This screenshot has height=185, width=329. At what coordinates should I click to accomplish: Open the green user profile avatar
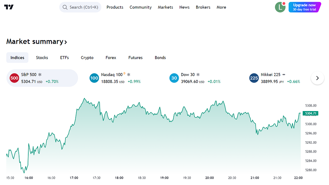[x=280, y=7]
